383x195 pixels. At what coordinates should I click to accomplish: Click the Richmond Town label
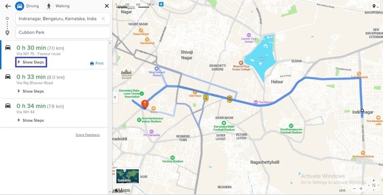[x=183, y=138]
